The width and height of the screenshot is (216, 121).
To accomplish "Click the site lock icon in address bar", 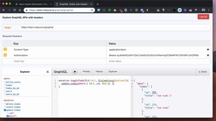I will click(x=27, y=10).
